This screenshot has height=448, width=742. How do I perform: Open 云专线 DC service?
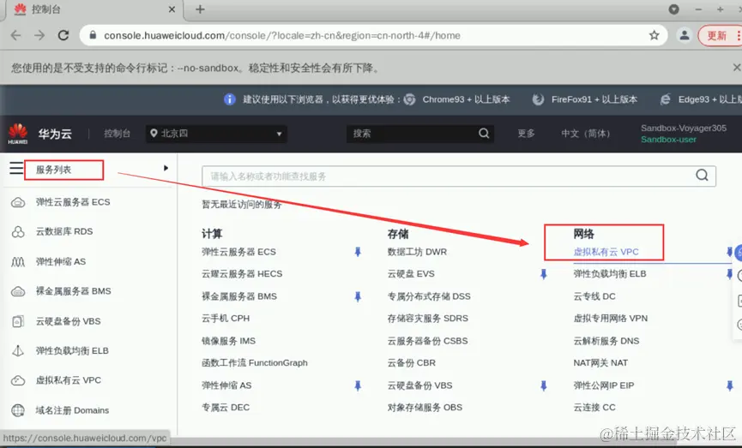click(x=594, y=296)
